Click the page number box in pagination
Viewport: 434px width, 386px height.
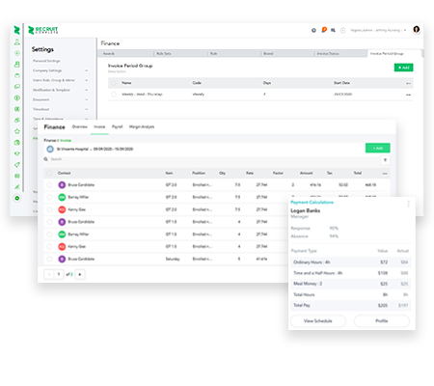click(x=59, y=274)
